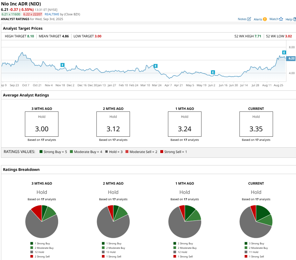Screen dimensions: 296x260
Task: Click the 52 WK LOW 3.02 value
Action: [288, 36]
